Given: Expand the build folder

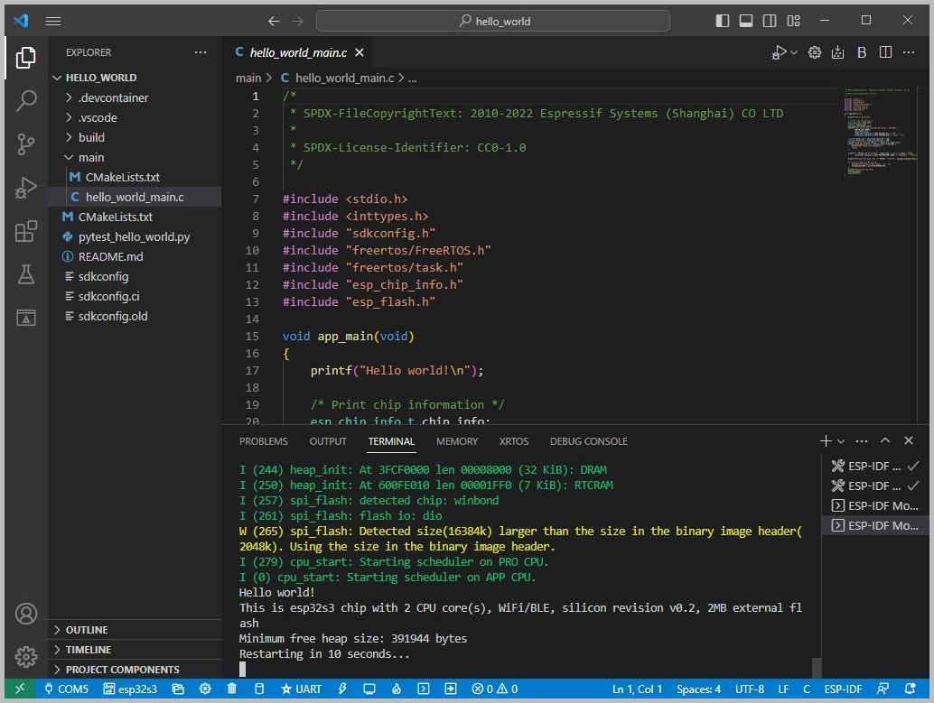Looking at the screenshot, I should (90, 137).
